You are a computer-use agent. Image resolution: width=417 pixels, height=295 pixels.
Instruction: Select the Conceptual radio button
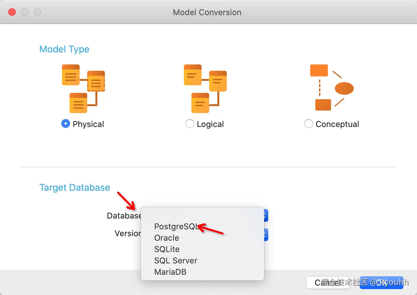pyautogui.click(x=308, y=123)
